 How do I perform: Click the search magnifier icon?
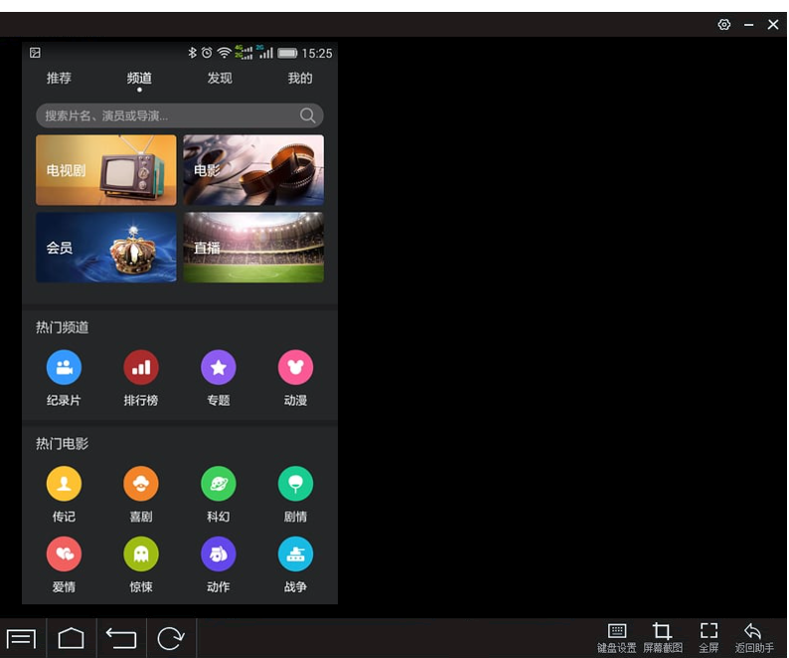[307, 115]
